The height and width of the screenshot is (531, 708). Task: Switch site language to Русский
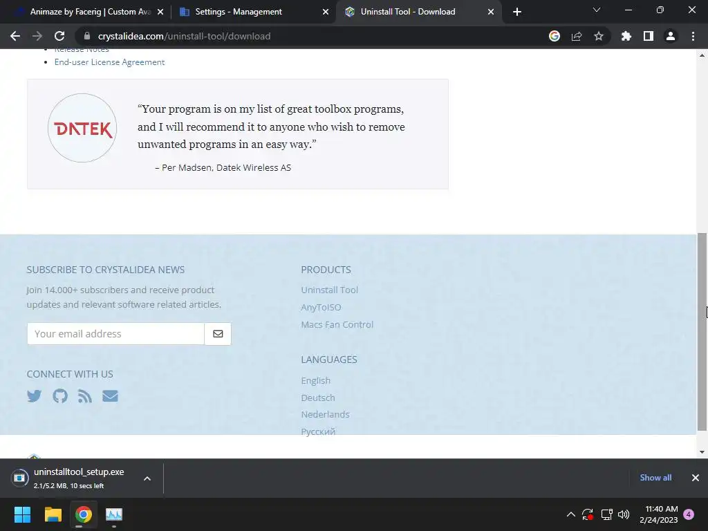point(318,431)
